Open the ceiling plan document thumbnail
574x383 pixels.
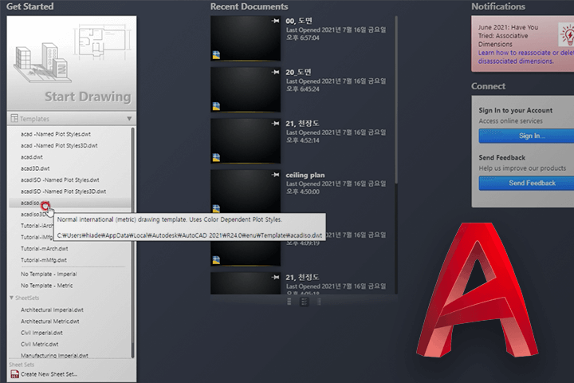246,191
